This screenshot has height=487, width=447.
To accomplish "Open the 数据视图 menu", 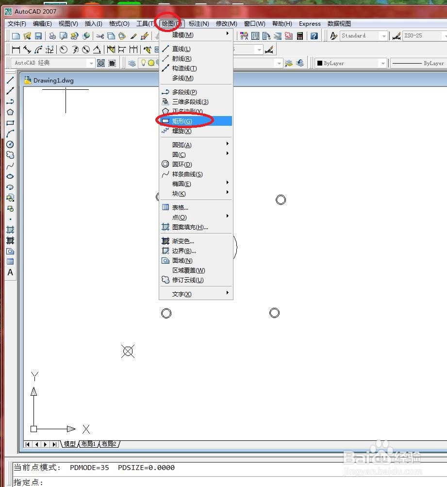I will [339, 24].
